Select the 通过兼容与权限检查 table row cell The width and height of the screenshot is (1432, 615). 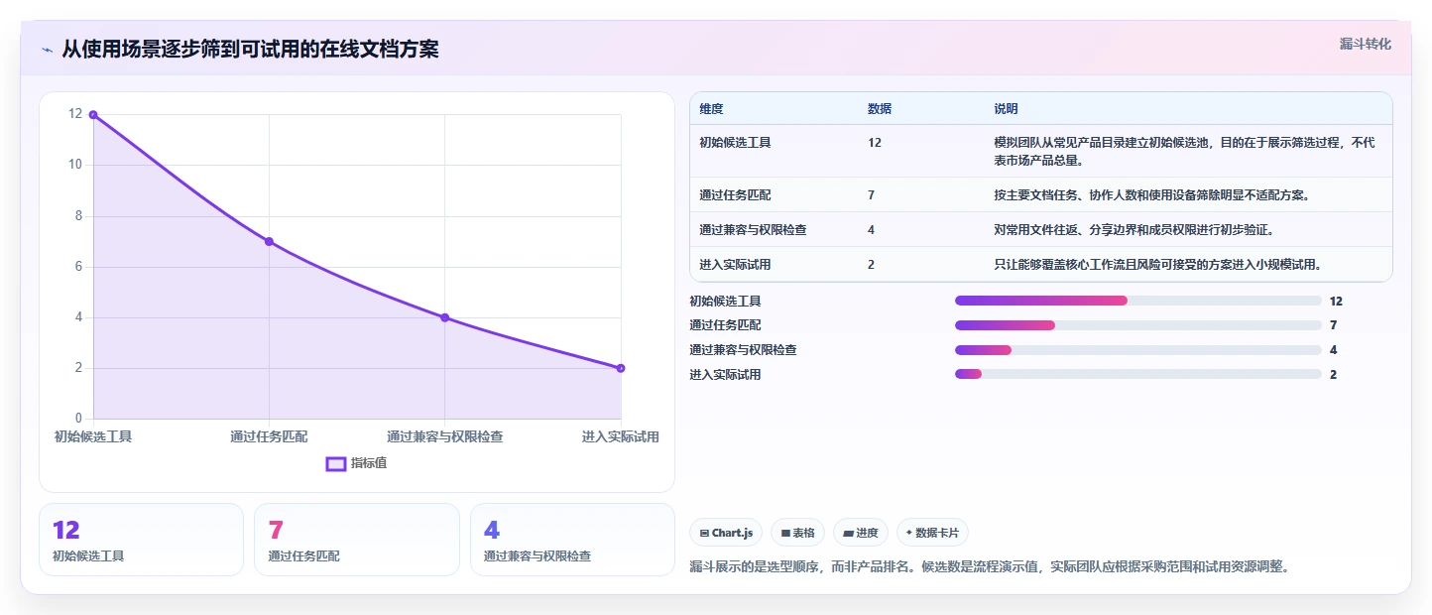[753, 230]
